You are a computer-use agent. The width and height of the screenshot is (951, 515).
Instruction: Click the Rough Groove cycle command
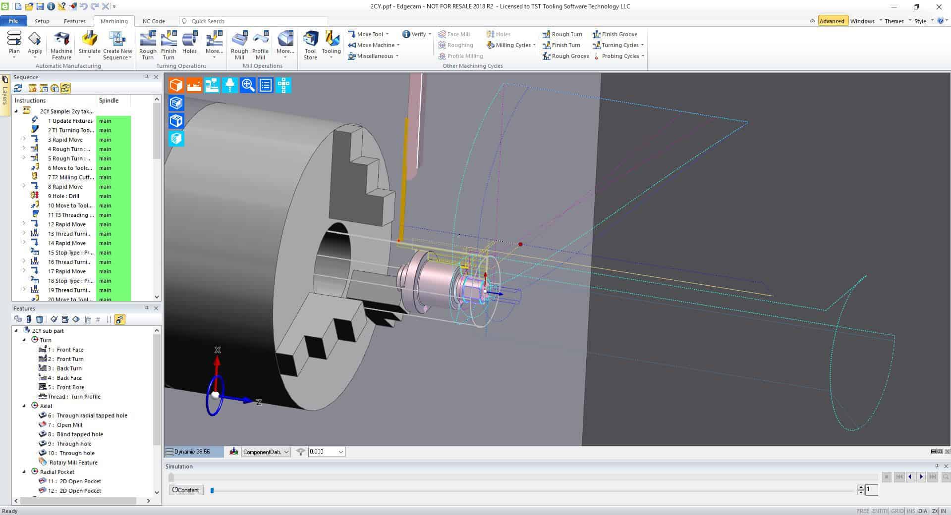coord(565,56)
